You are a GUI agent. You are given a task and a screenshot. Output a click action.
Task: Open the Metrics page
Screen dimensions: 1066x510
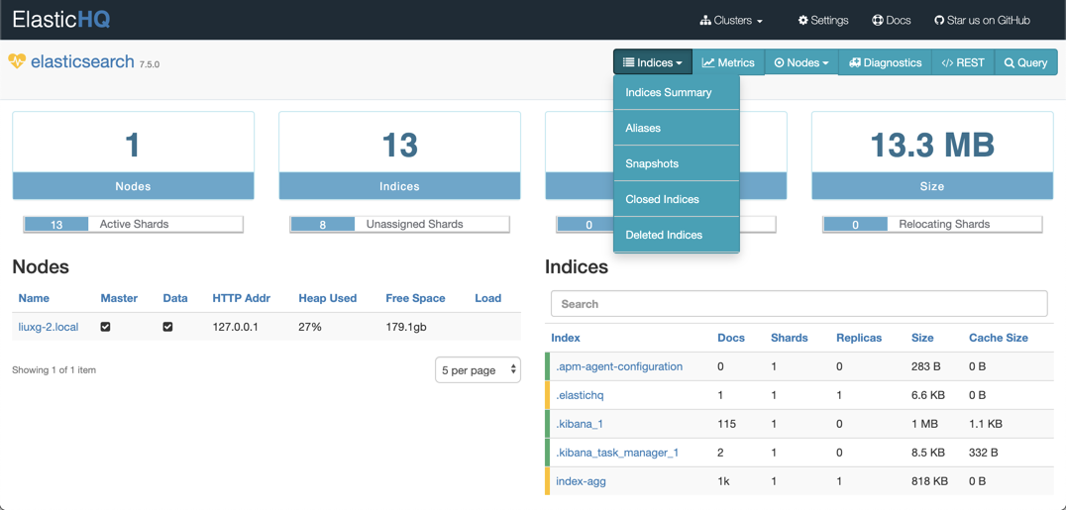coord(729,62)
